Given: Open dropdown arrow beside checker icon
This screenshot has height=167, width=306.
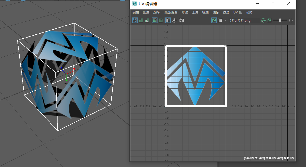Looking at the screenshot, I should pyautogui.click(x=226, y=20).
